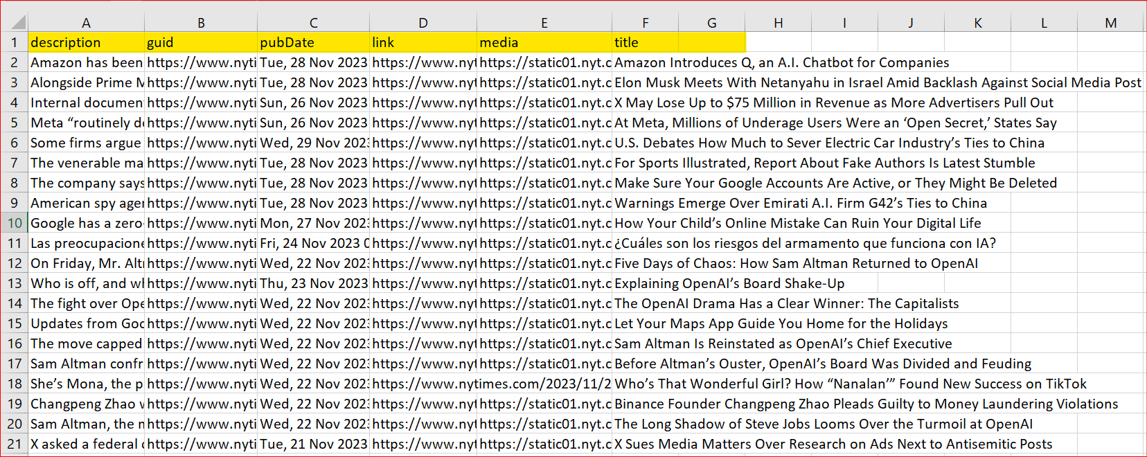Viewport: 1147px width, 457px height.
Task: Select title 'Elon Musk Meets With Netanyahu'
Action: 878,82
